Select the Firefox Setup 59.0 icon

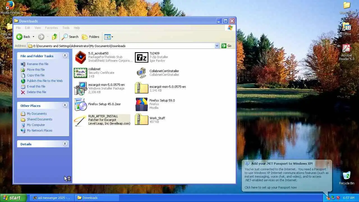click(x=142, y=104)
